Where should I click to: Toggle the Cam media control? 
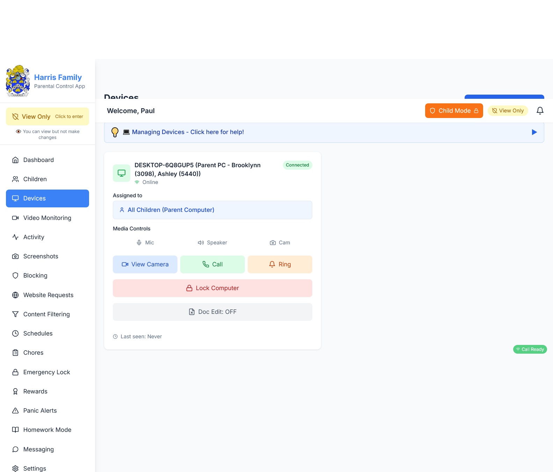[x=280, y=243]
